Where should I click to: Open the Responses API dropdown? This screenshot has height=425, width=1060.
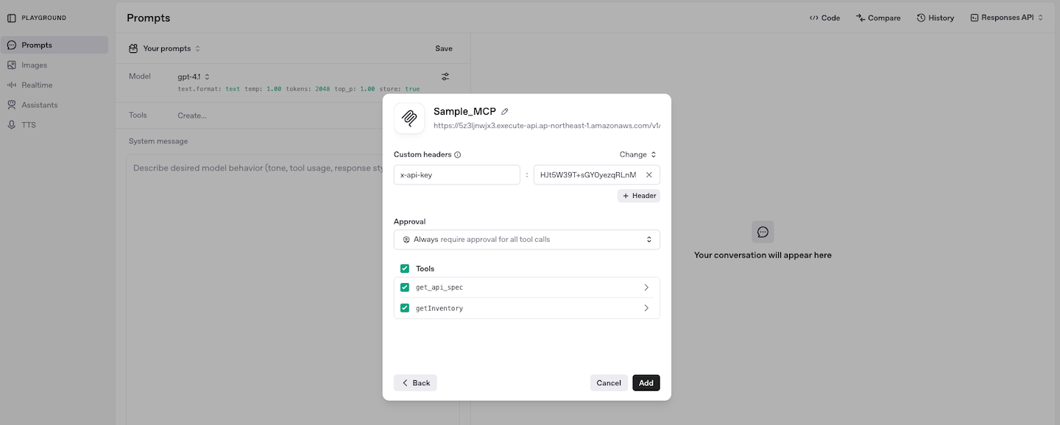(x=1006, y=18)
